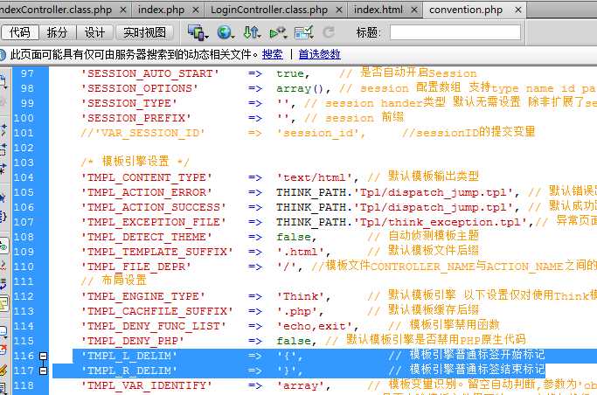The width and height of the screenshot is (597, 395).
Task: Click highlighted 'TMPL_R_DELIM' key text
Action: (129, 371)
